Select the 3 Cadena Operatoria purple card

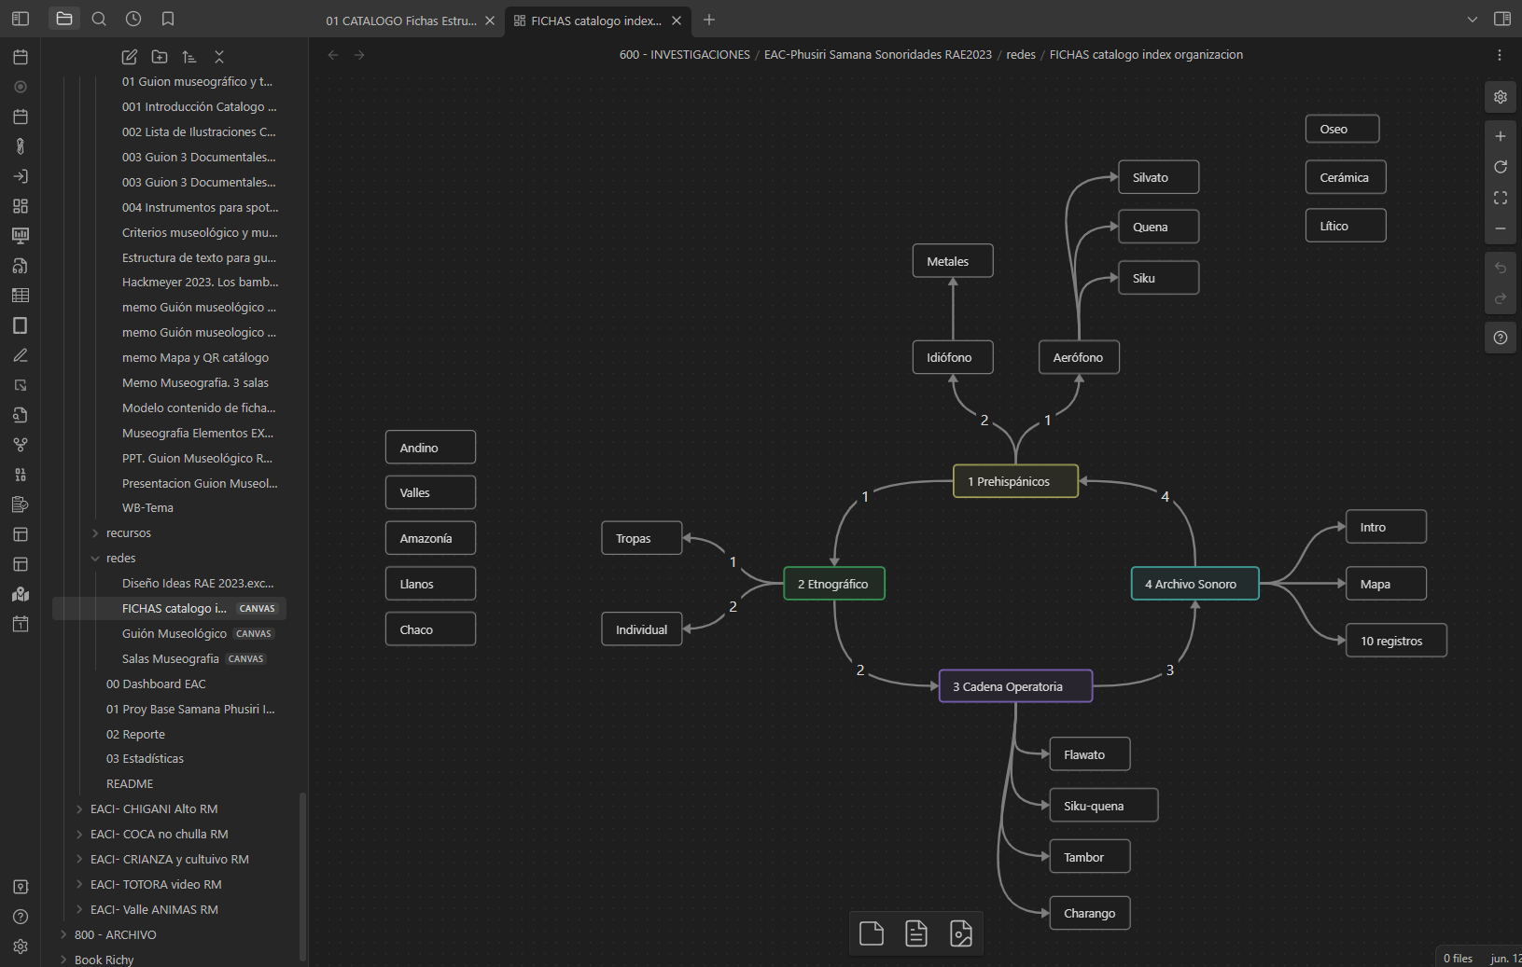pyautogui.click(x=1015, y=686)
